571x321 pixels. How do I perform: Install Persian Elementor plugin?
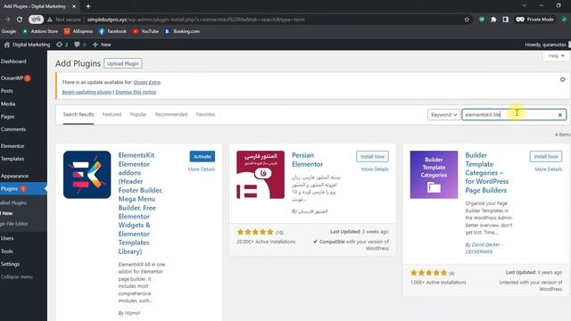click(372, 157)
